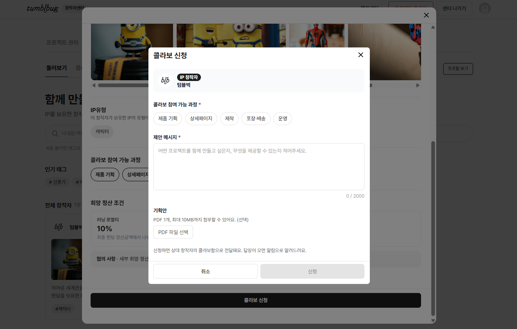
Task: Click the blb creator avatar icon
Action: point(165,81)
